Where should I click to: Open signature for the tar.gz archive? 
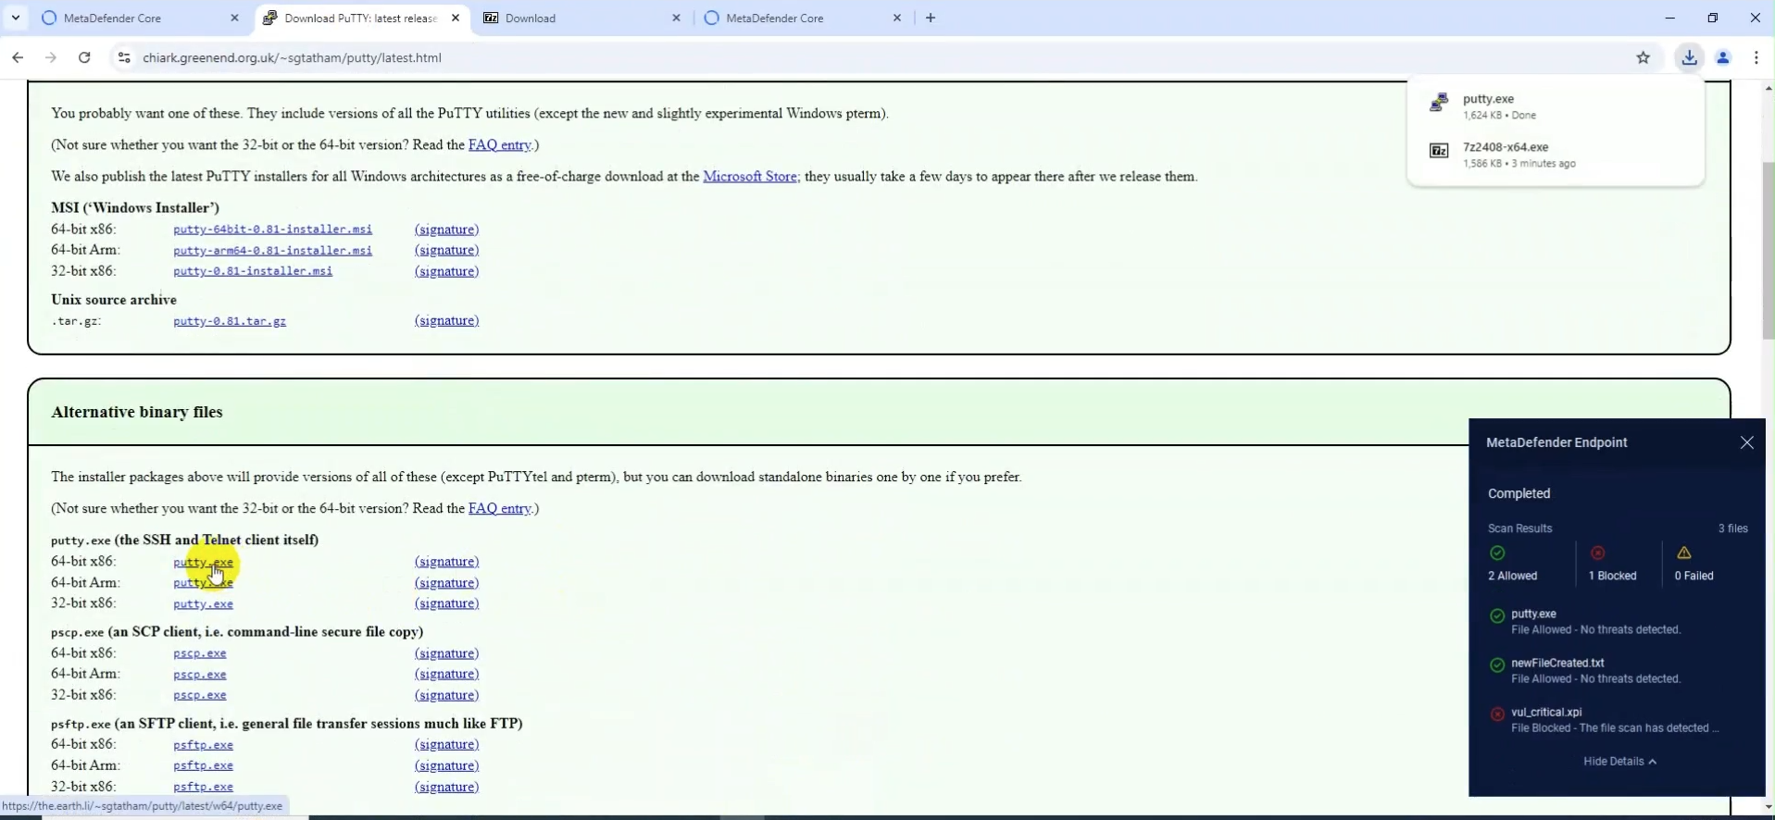[446, 320]
